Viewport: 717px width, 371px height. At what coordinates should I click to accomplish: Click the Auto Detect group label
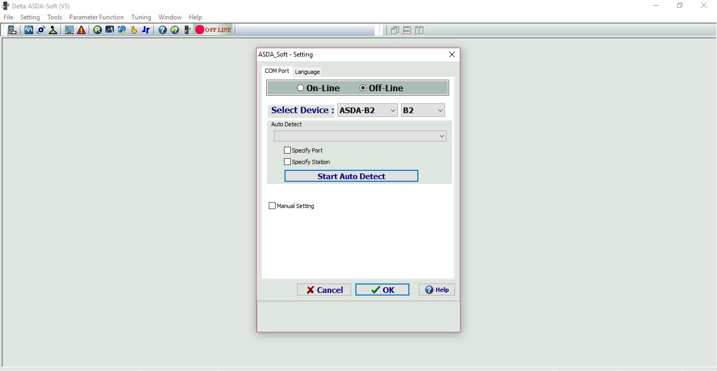[x=287, y=125]
